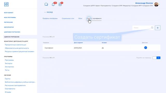The image size is (166, 93).
Task: Click the search magnifier icon
Action: pyautogui.click(x=152, y=28)
